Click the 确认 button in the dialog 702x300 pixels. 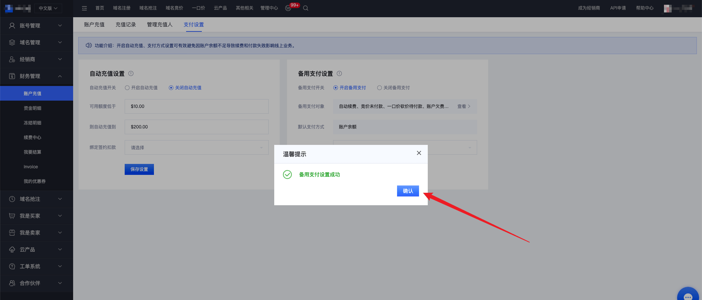pyautogui.click(x=408, y=191)
